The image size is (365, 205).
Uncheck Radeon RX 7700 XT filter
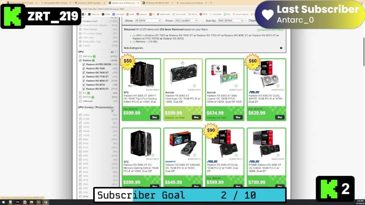[84, 77]
